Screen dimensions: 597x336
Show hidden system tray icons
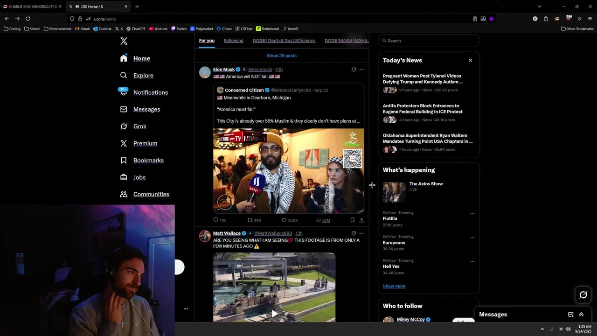(542, 329)
